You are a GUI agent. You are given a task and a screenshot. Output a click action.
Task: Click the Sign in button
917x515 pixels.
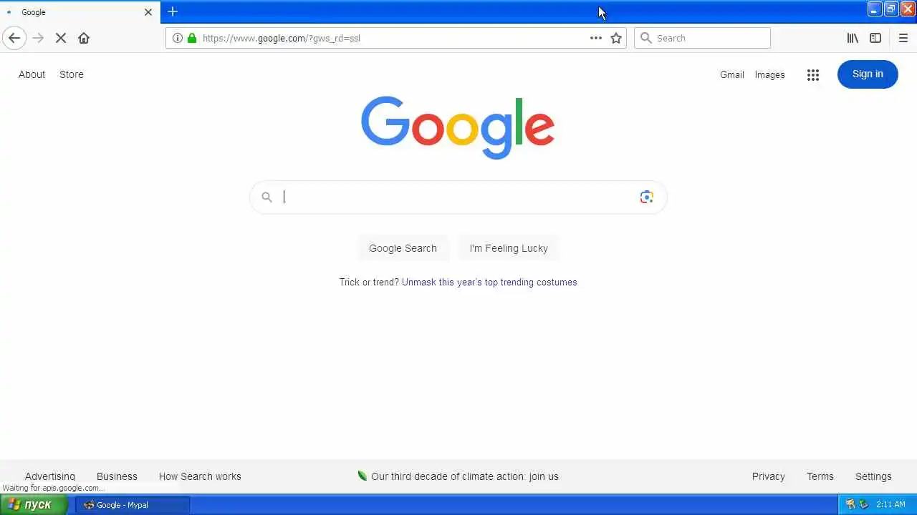point(868,74)
